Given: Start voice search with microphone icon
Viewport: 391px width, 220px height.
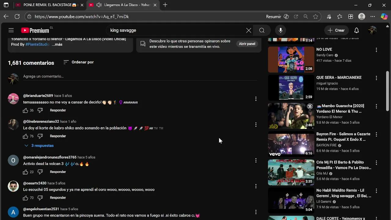Looking at the screenshot, I should coord(280,30).
